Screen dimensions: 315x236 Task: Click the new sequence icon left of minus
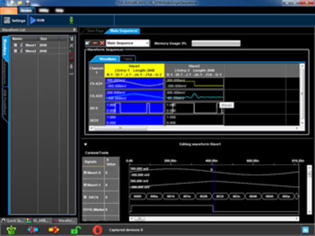click(x=88, y=43)
